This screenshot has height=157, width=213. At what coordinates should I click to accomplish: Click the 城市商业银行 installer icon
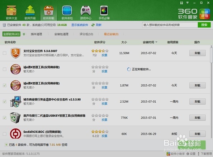15,102
